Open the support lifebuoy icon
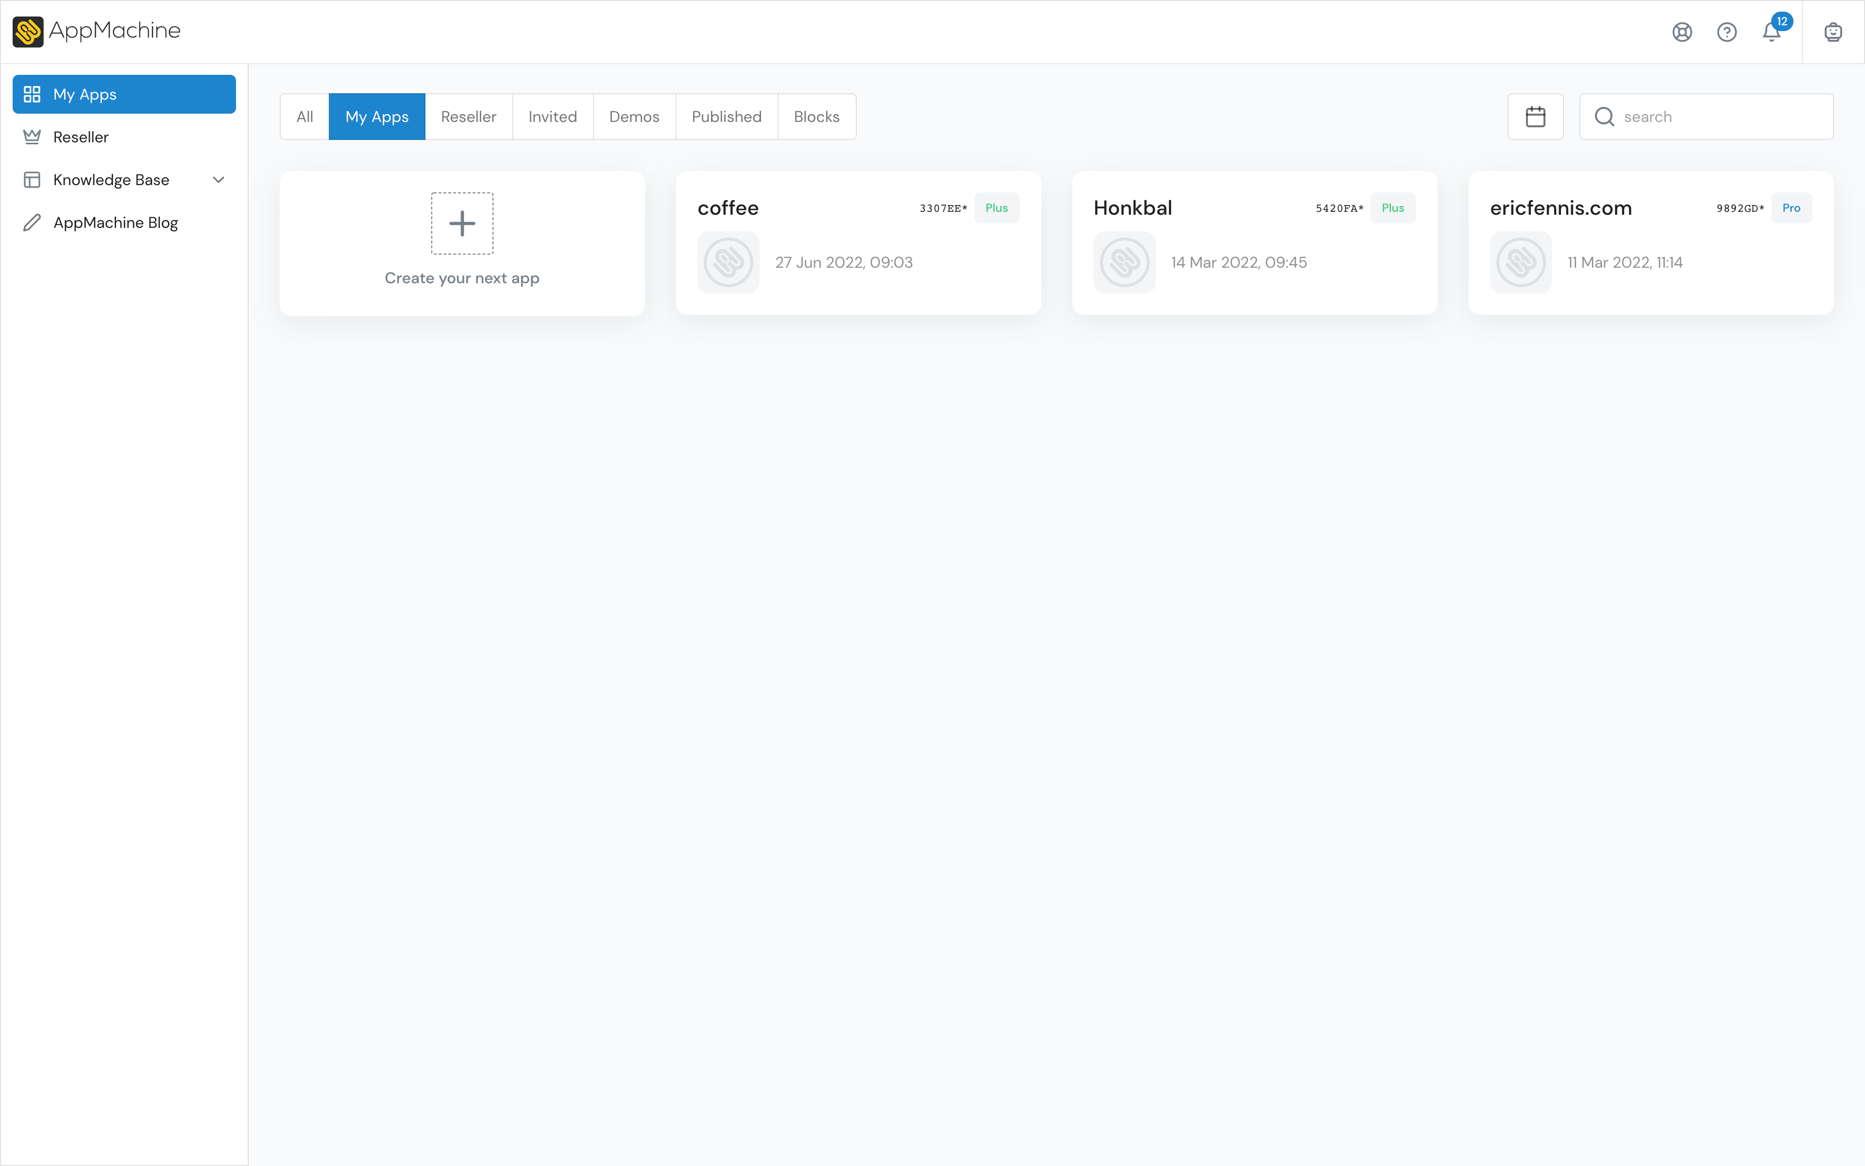 pyautogui.click(x=1681, y=32)
